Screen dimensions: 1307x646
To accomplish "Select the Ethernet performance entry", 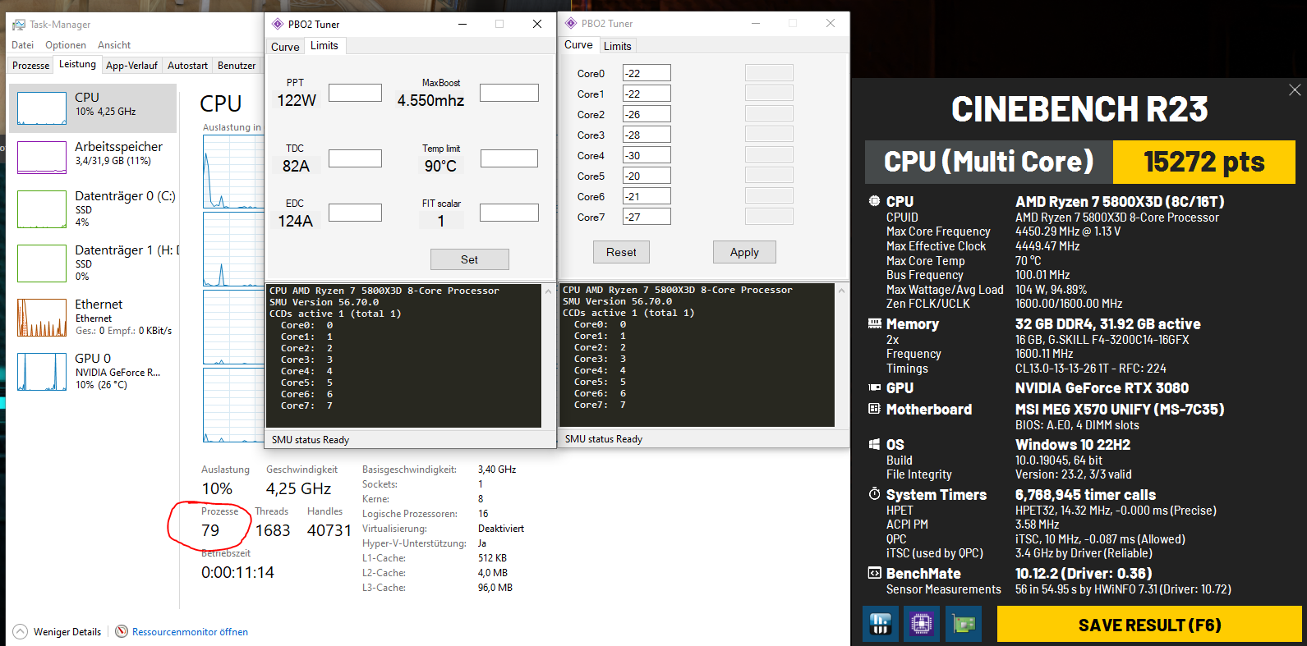I will pyautogui.click(x=93, y=317).
